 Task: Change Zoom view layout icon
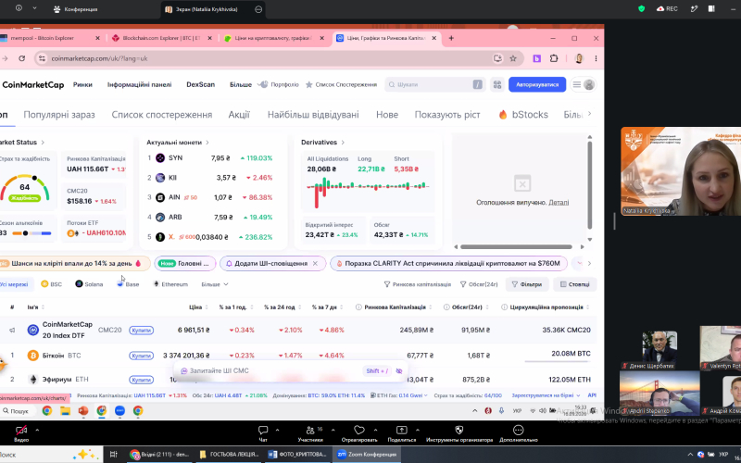point(711,8)
